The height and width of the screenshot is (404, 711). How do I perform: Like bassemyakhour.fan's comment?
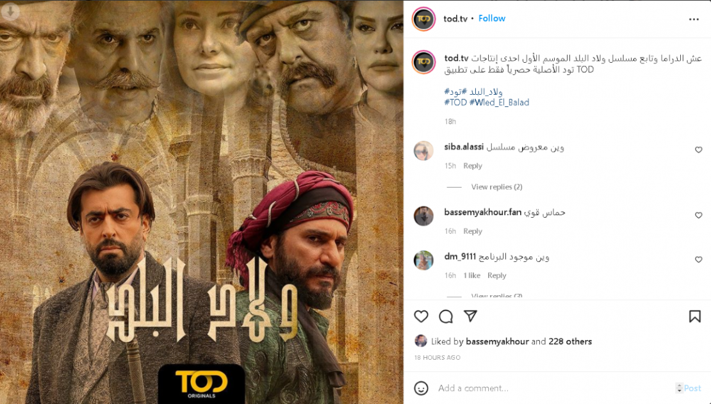coord(698,215)
